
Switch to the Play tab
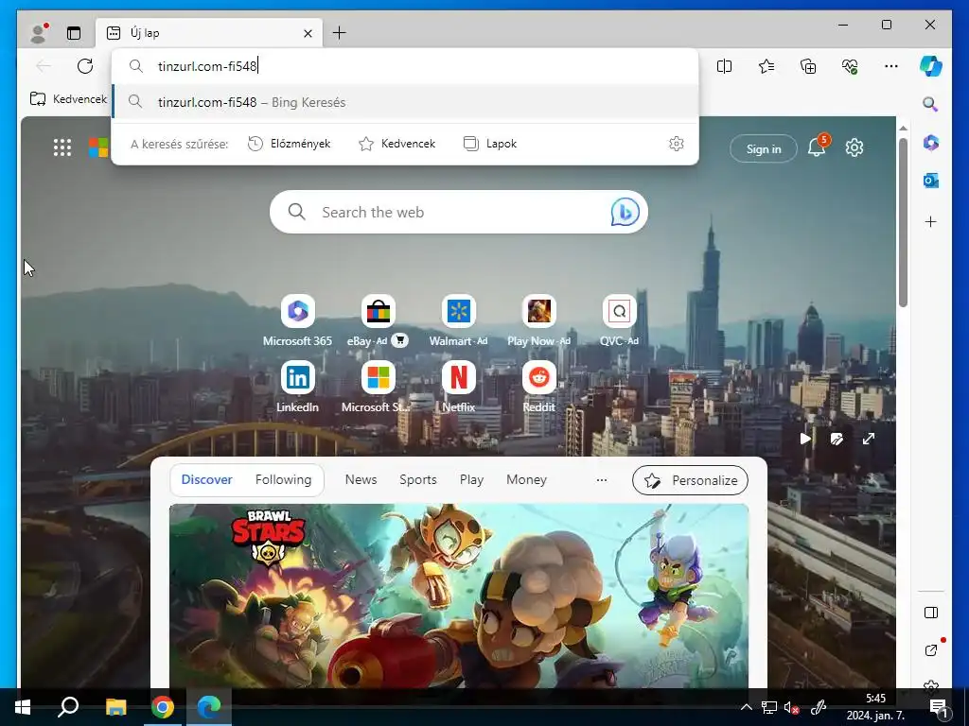click(471, 479)
